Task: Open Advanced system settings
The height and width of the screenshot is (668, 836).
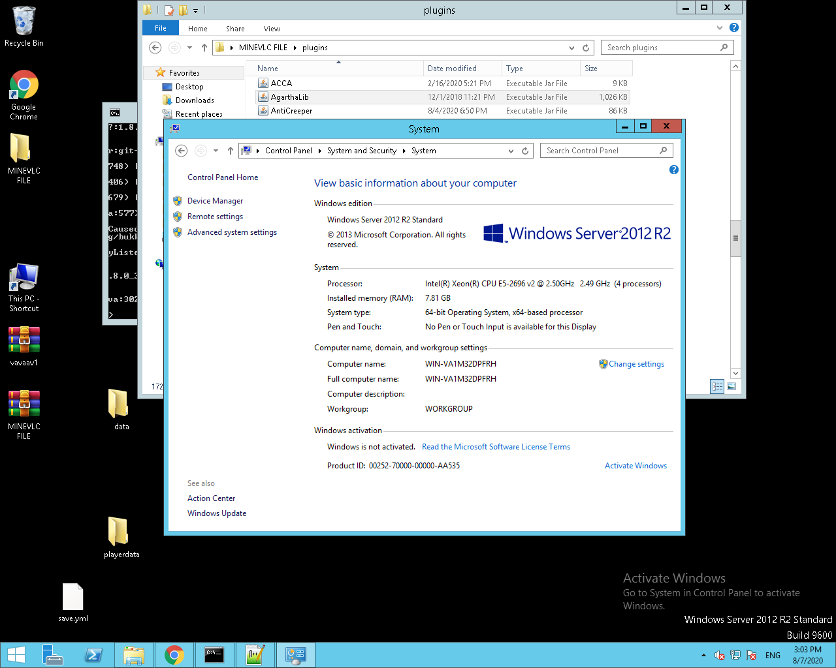Action: click(x=232, y=232)
